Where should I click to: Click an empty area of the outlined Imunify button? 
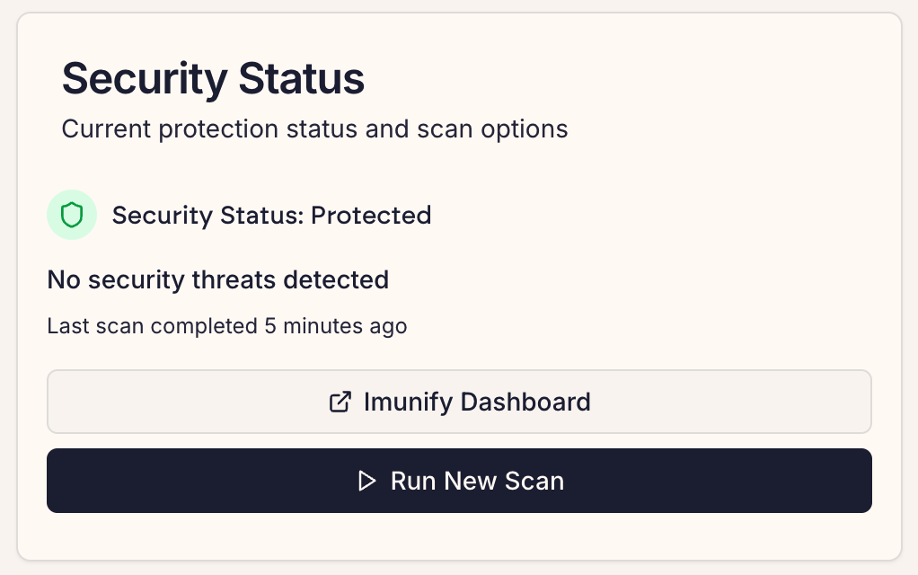point(176,402)
